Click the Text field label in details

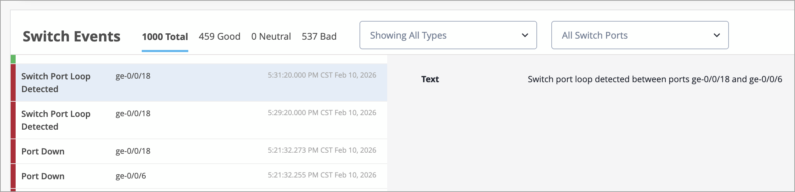[430, 79]
